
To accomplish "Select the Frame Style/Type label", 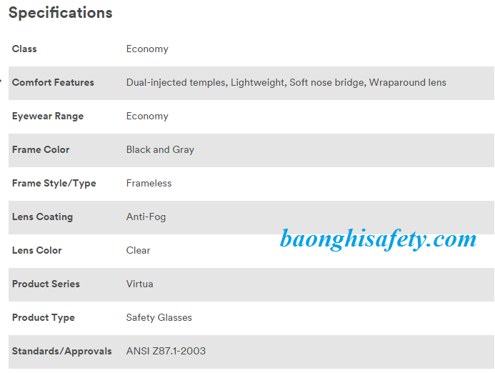I will pyautogui.click(x=54, y=183).
